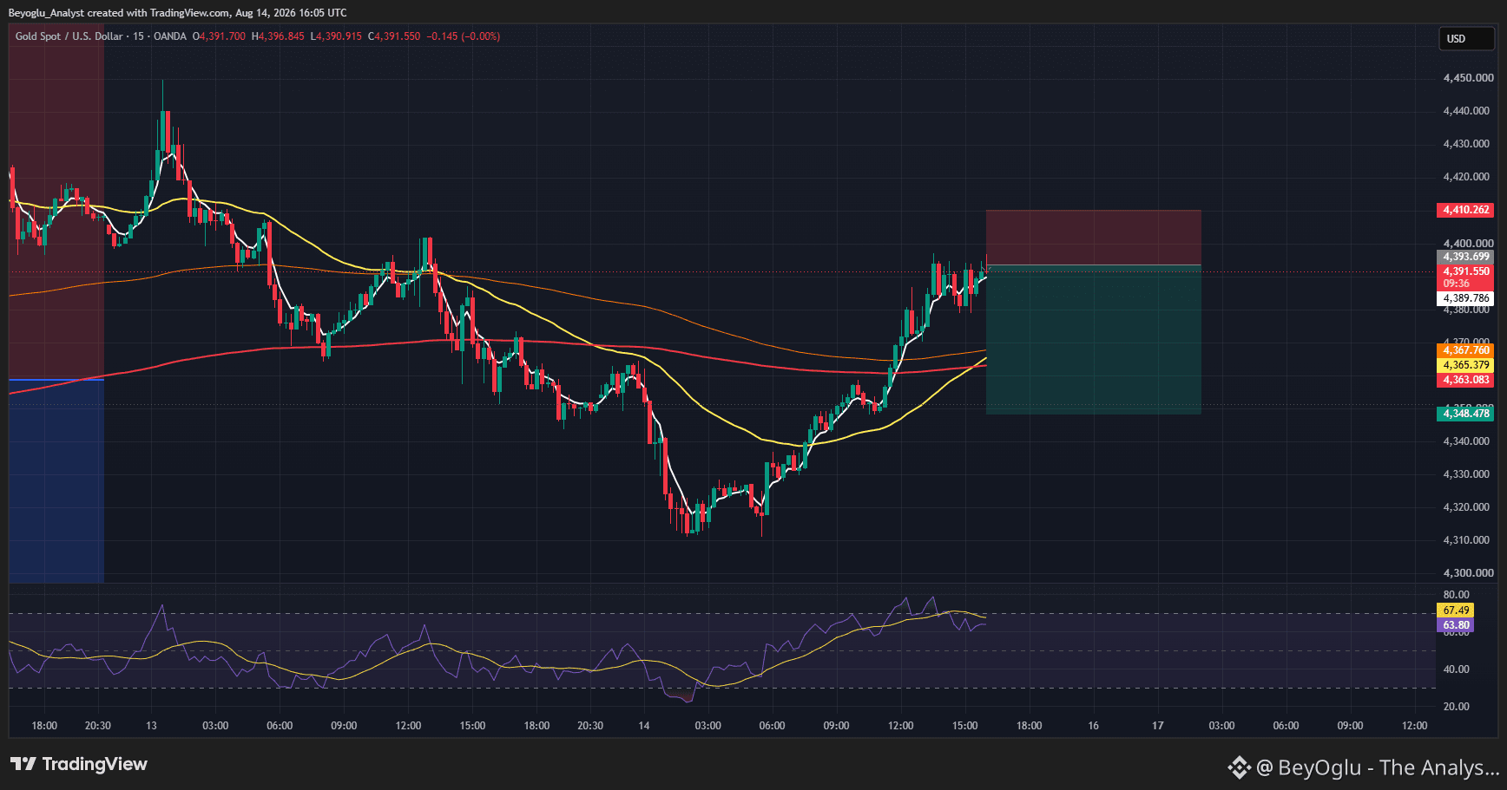
Task: Click the 4,300.000 price axis label
Action: 1466,573
